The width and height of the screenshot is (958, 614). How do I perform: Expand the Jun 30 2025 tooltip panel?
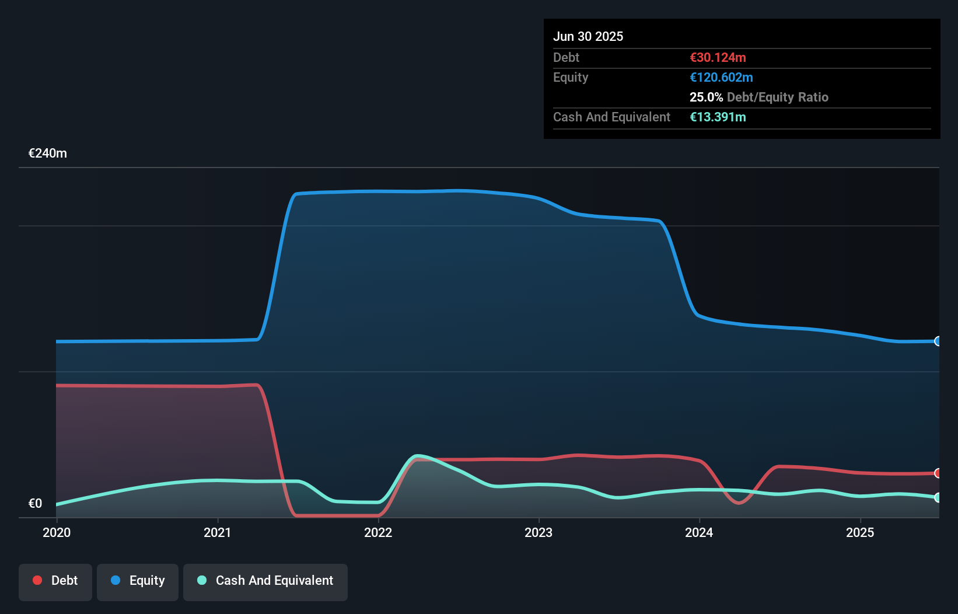[x=589, y=36]
